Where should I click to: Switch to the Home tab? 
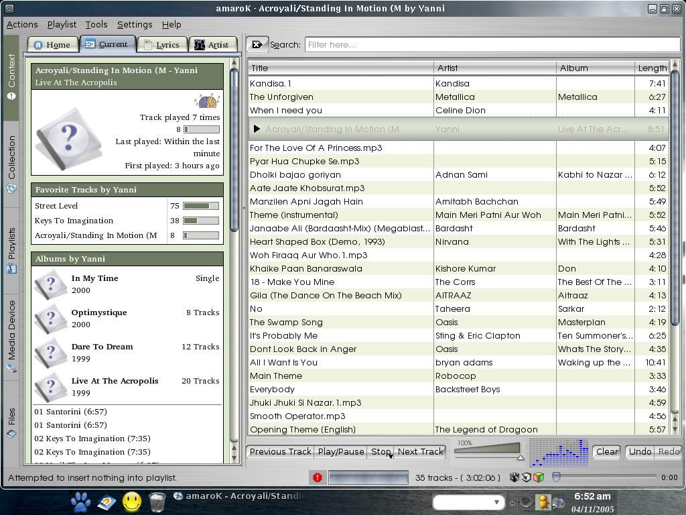point(52,45)
